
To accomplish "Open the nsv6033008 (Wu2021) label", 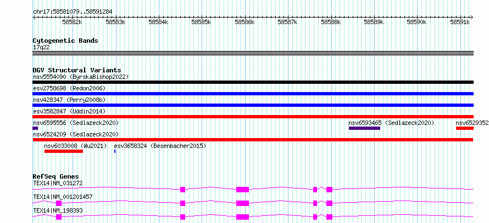I will pos(75,146).
